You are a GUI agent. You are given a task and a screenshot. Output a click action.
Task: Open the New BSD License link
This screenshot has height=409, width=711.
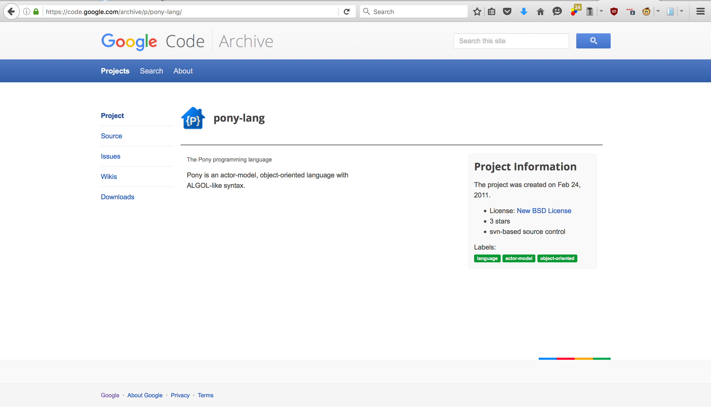coord(544,211)
